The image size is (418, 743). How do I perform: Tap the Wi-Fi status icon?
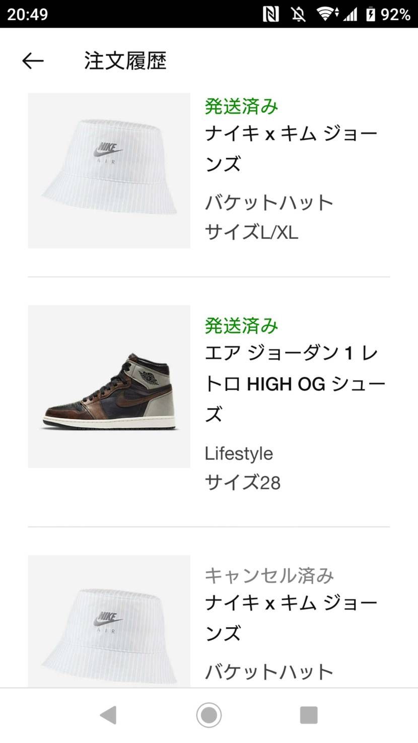pos(327,14)
